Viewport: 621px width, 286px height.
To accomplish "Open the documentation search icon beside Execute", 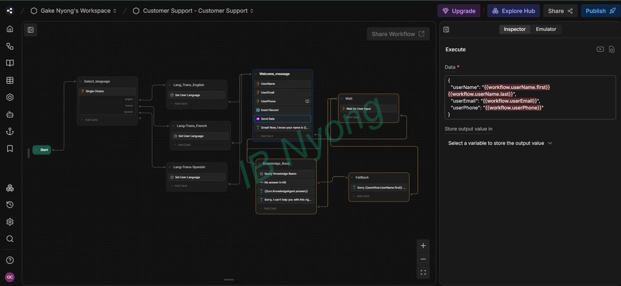I will 611,49.
